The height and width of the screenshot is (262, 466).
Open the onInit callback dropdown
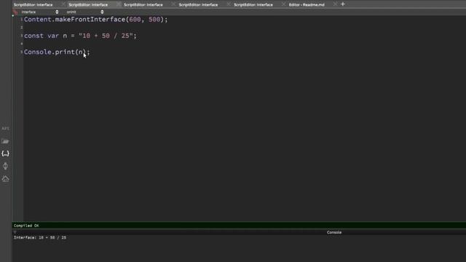pyautogui.click(x=85, y=12)
